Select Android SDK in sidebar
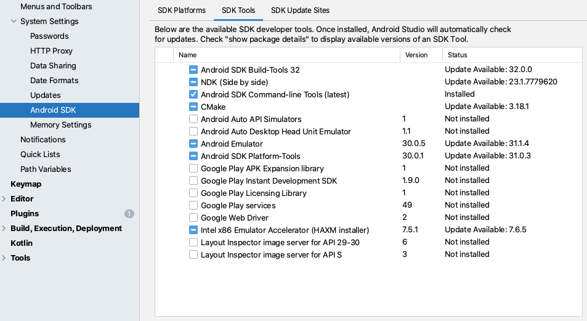The width and height of the screenshot is (587, 321). [70, 110]
